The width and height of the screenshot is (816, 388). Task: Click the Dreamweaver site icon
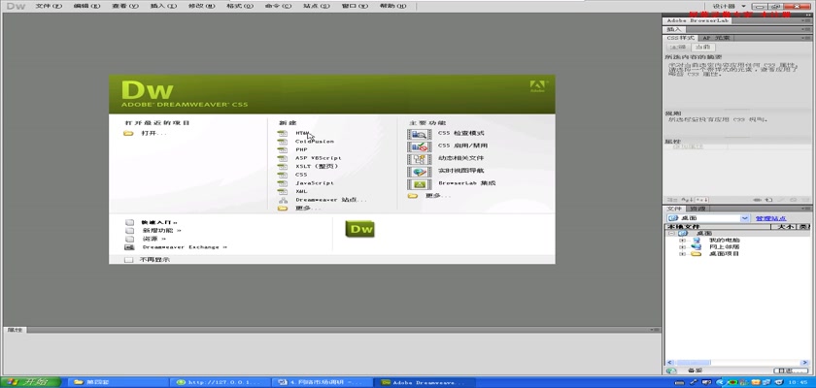point(283,200)
